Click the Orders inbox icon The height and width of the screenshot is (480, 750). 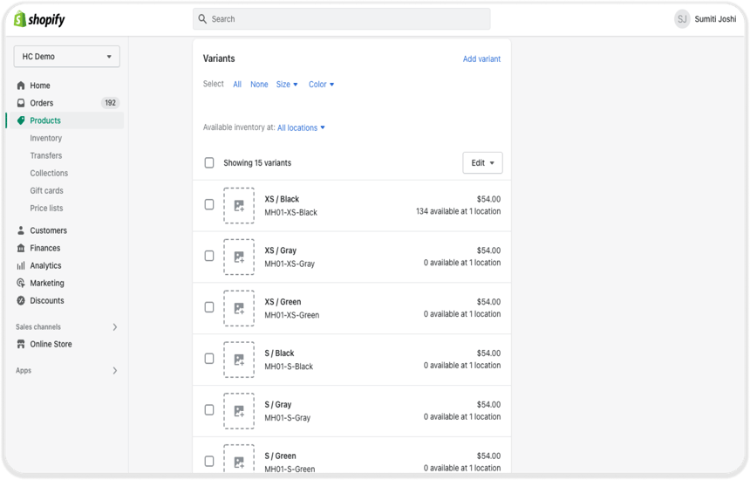pos(21,103)
